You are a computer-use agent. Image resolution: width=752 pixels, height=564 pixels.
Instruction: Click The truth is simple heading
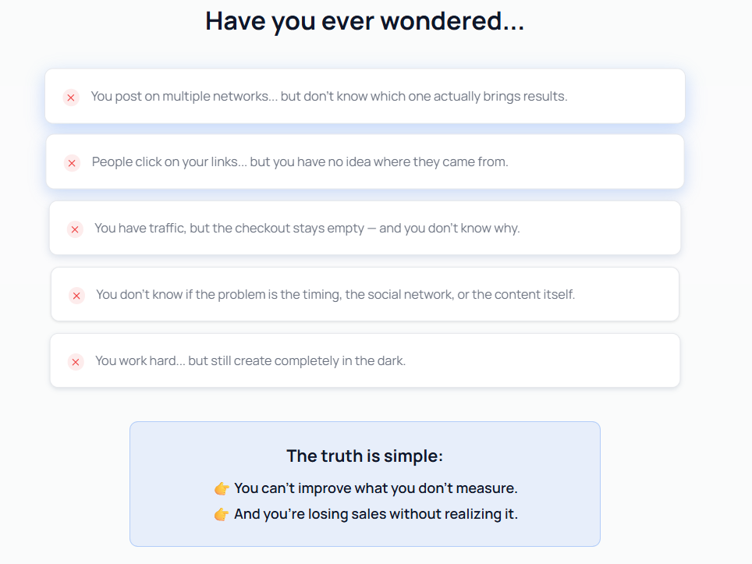tap(364, 456)
